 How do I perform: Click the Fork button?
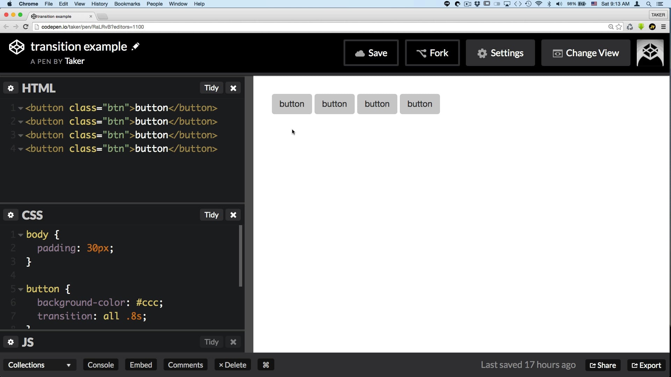click(432, 53)
